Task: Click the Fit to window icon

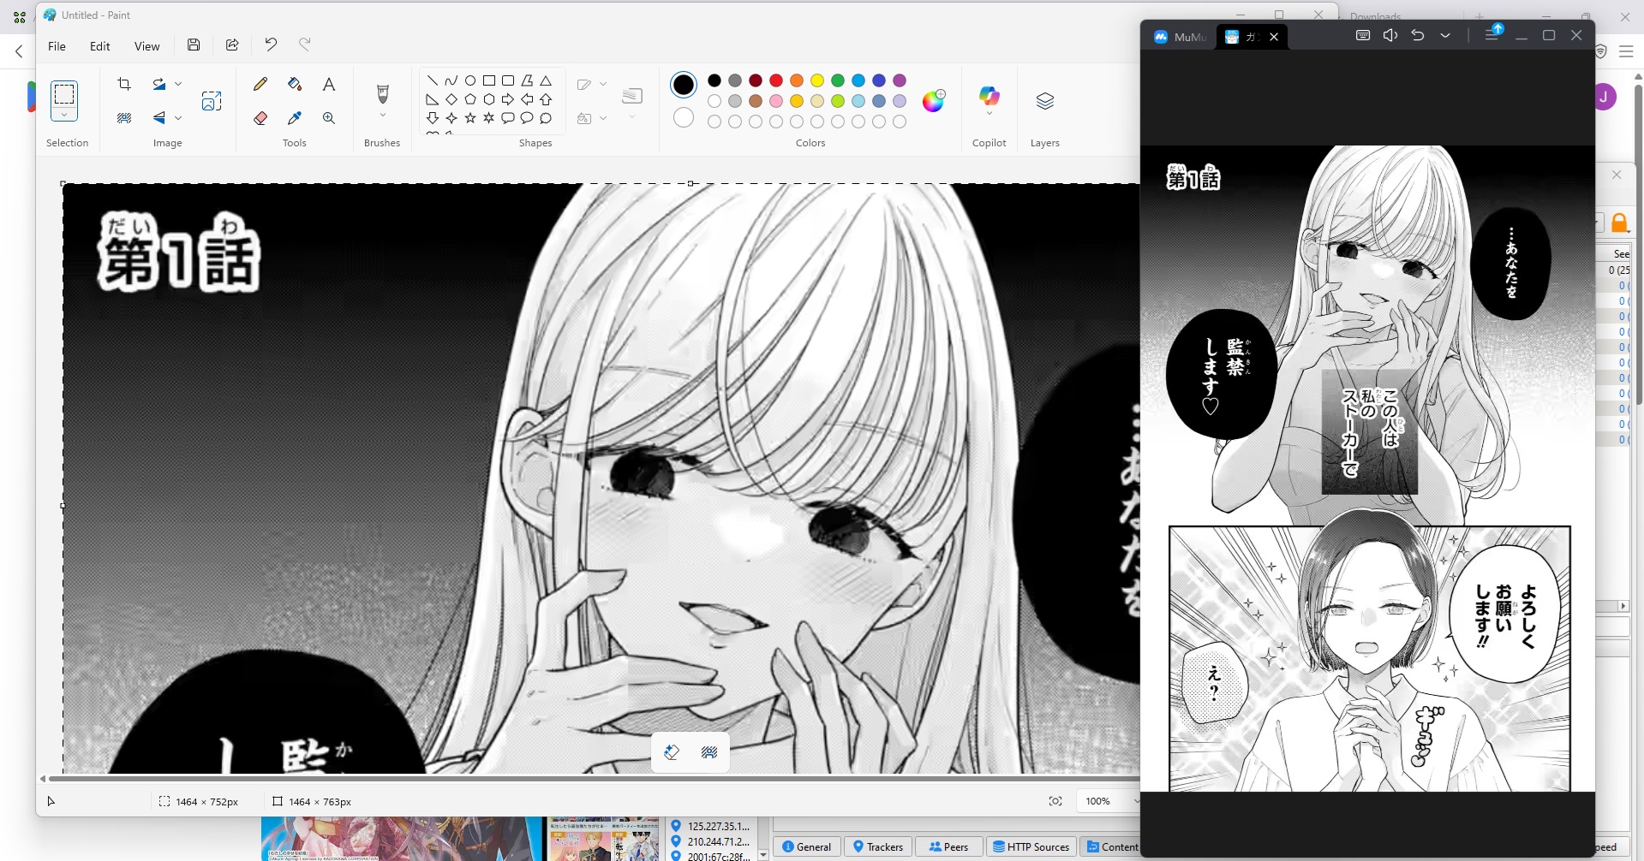Action: tap(1055, 801)
